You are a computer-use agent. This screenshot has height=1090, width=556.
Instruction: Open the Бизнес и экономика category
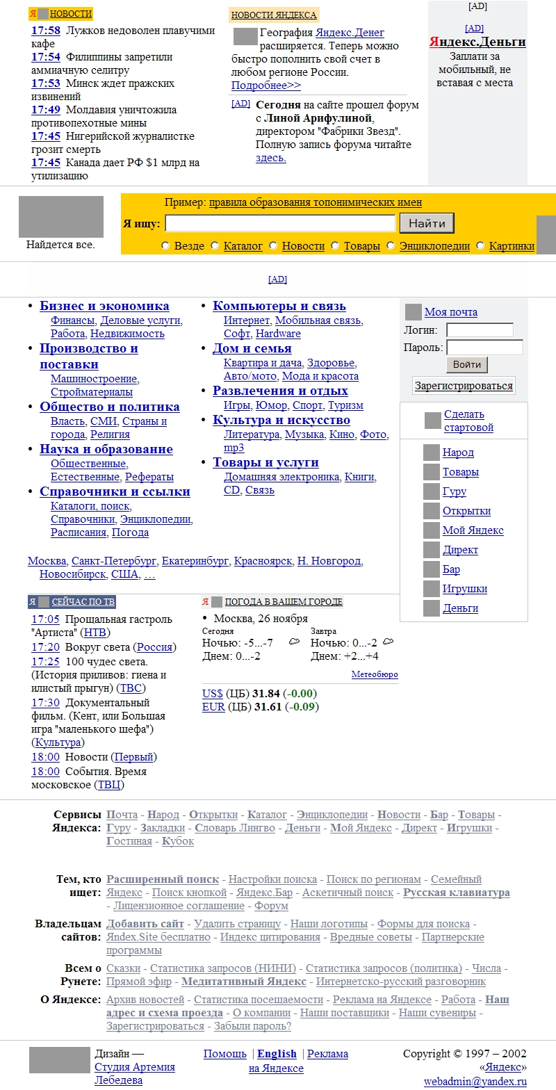point(104,306)
